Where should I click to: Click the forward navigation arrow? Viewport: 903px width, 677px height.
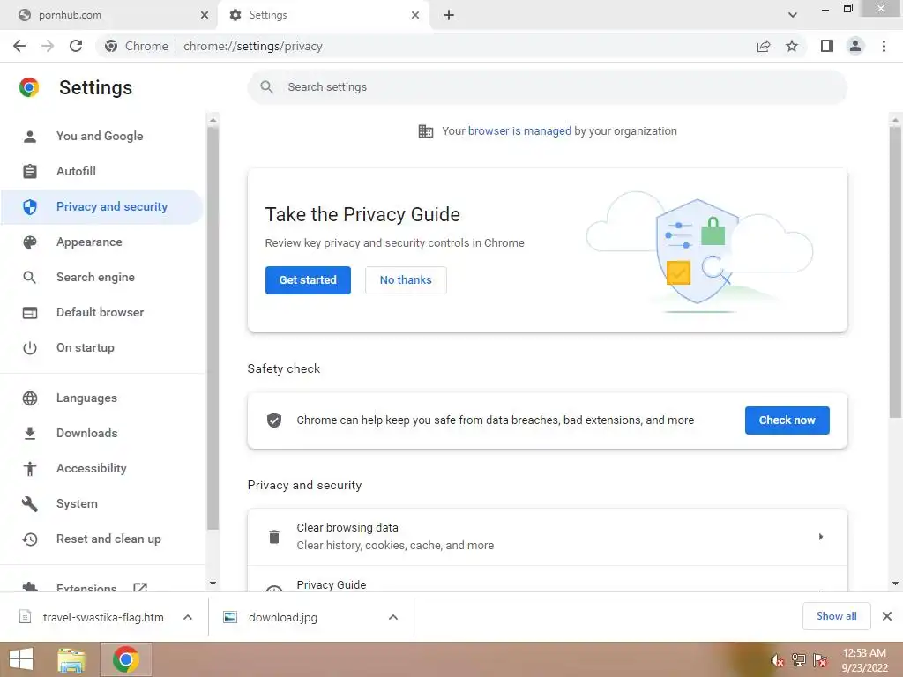[48, 46]
